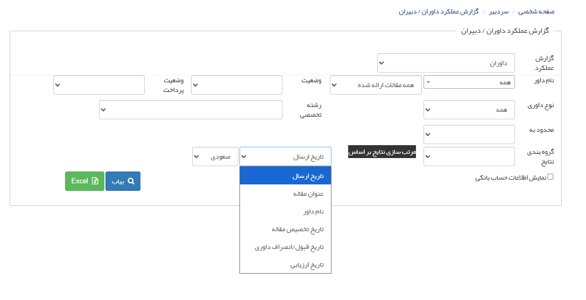
Task: Choose نام داور from sort list
Action: (x=285, y=211)
